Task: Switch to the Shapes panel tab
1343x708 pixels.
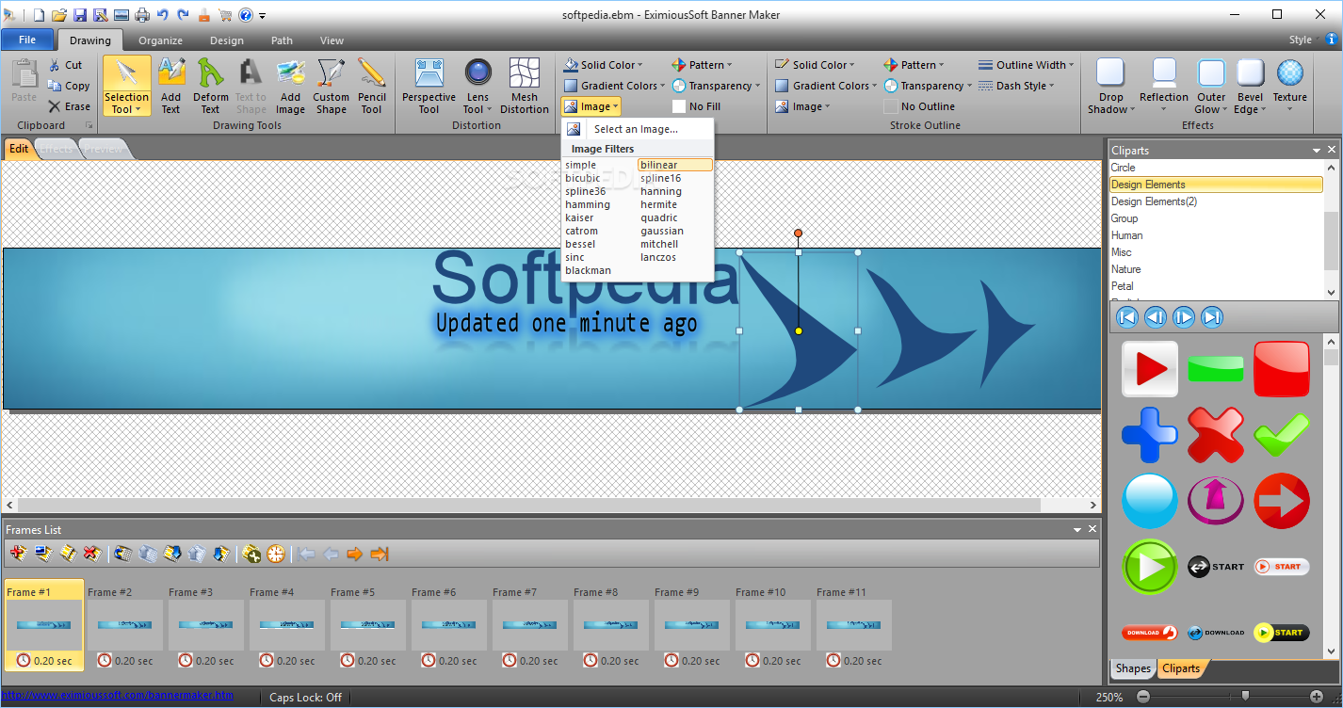Action: click(1133, 668)
